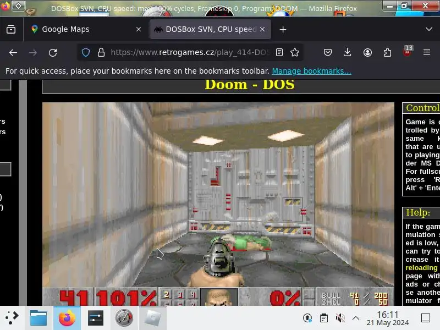Click inside the Doom game canvas
The image size is (440, 330).
click(x=218, y=204)
